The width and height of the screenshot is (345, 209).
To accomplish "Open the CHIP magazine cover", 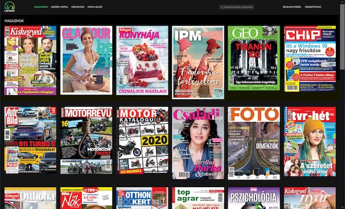I will 310,59.
